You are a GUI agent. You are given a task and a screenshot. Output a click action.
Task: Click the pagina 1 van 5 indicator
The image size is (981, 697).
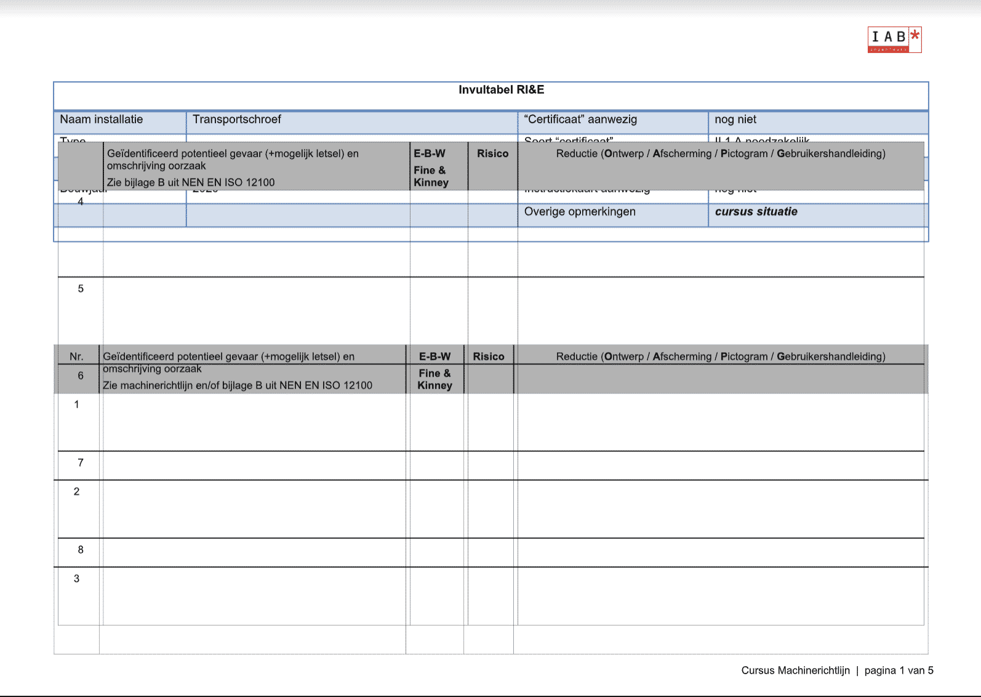[899, 671]
